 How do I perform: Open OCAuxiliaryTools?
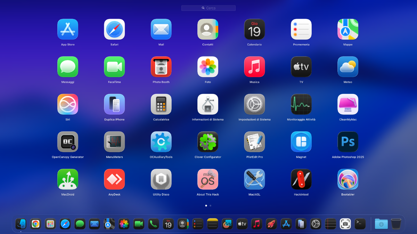click(161, 142)
